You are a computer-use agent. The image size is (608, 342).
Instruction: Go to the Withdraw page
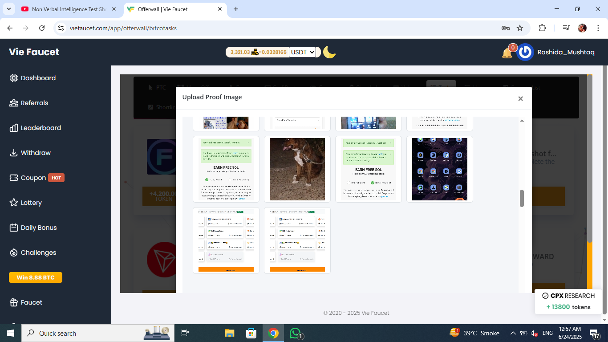click(x=30, y=153)
